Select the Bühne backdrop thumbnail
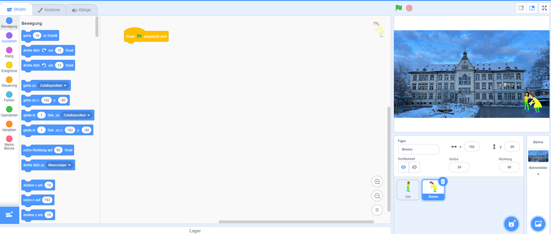This screenshot has height=234, width=551. [538, 156]
